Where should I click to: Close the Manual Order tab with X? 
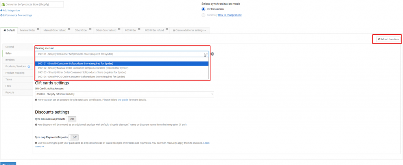[x=38, y=29]
